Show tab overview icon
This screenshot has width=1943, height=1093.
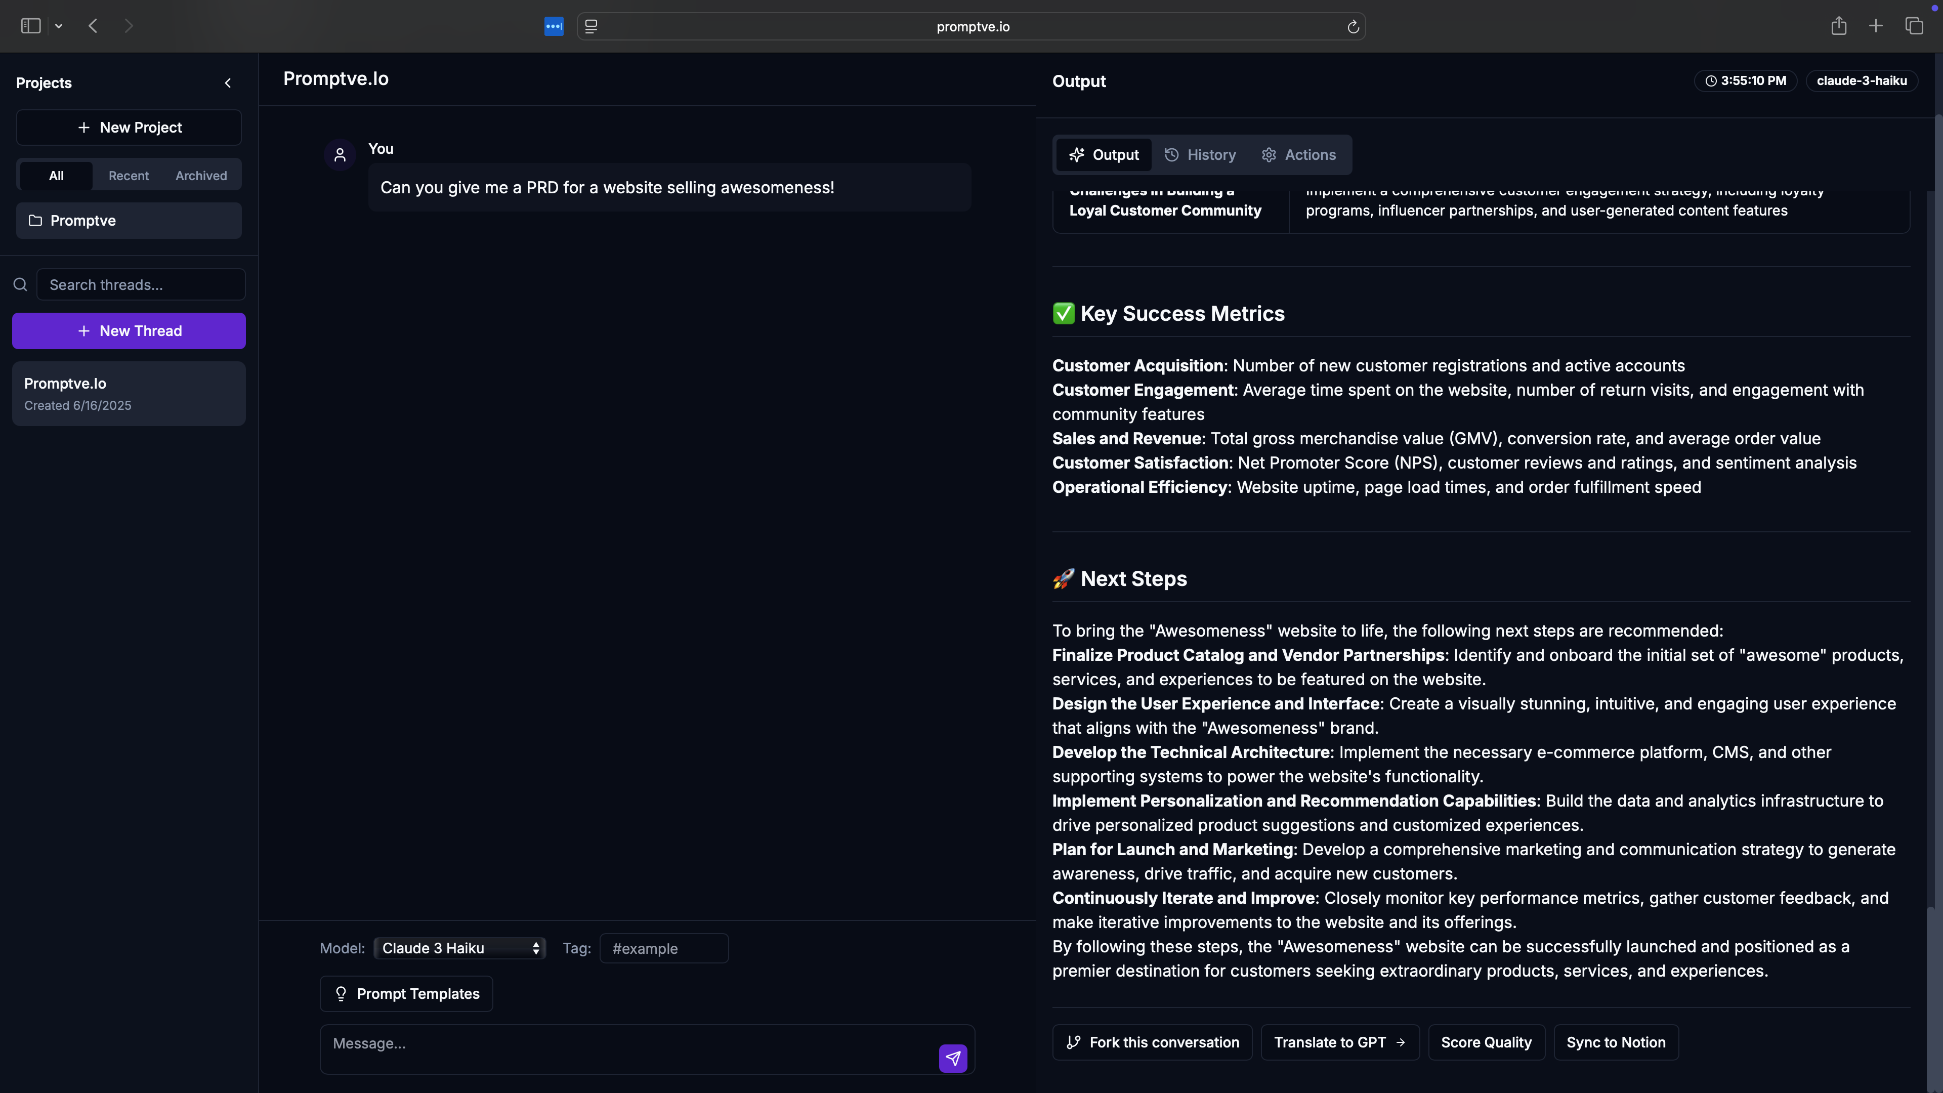(1914, 26)
